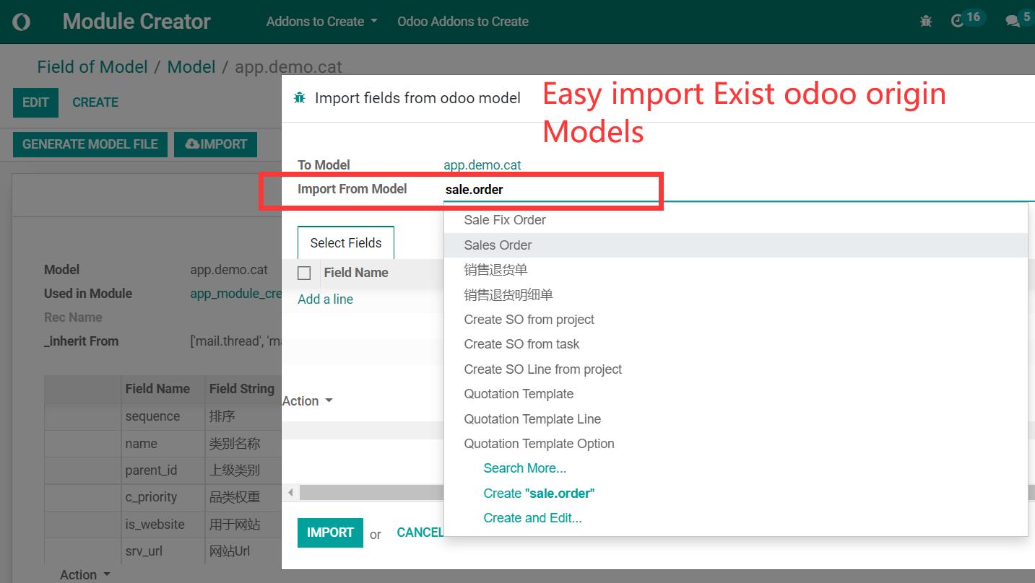Open the Action dropdown below the field table
The height and width of the screenshot is (583, 1035).
[85, 574]
